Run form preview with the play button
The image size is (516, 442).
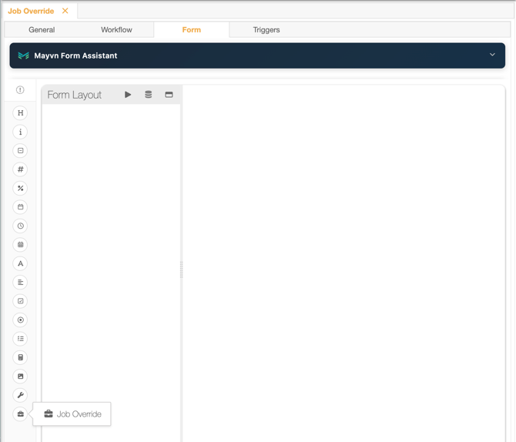[128, 95]
